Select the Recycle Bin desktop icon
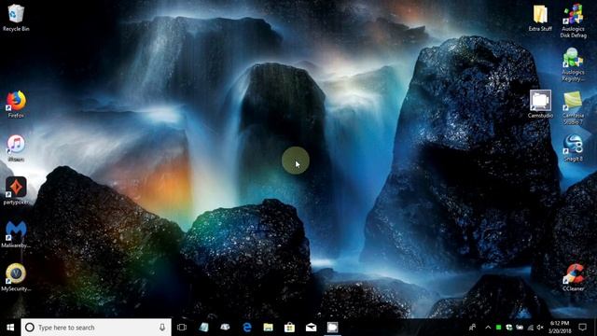 pyautogui.click(x=16, y=17)
